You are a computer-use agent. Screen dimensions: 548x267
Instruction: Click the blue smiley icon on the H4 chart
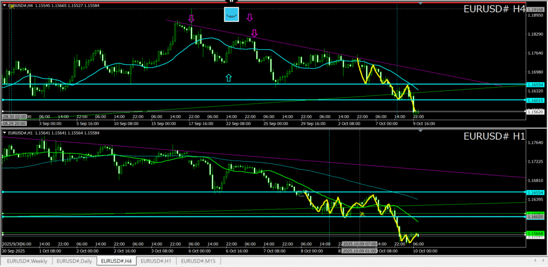point(231,14)
